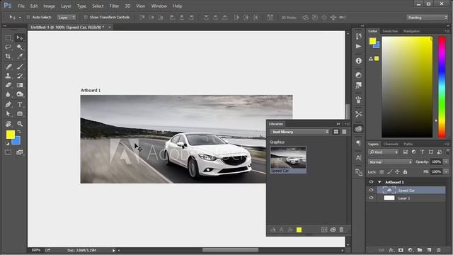Image resolution: width=453 pixels, height=255 pixels.
Task: Open the File menu
Action: coord(21,6)
